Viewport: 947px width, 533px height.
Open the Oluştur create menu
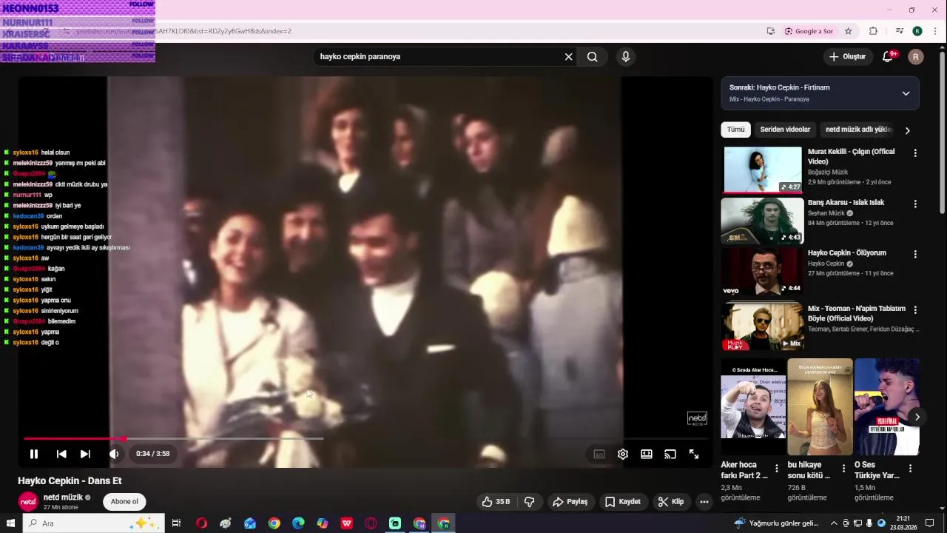(x=847, y=56)
